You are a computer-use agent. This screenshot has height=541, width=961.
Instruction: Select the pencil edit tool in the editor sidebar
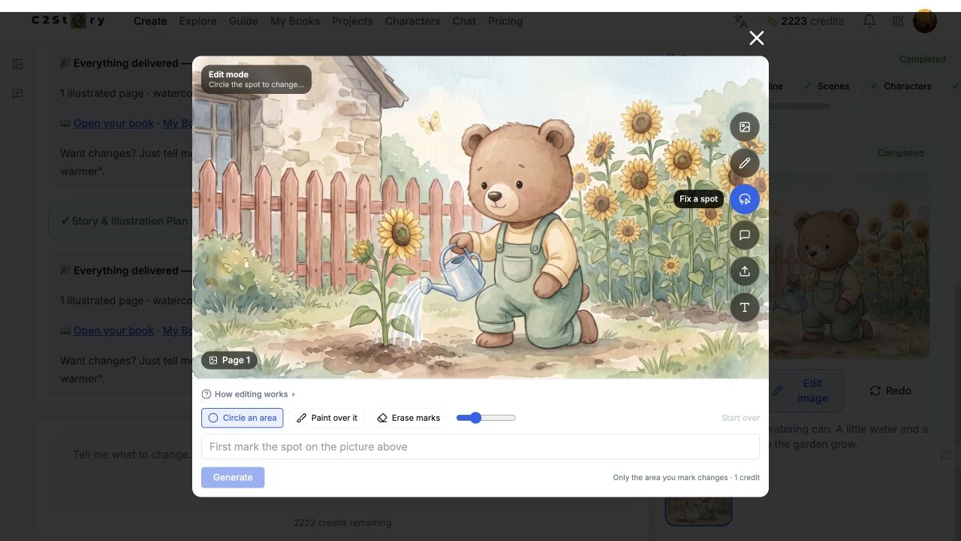click(x=745, y=163)
